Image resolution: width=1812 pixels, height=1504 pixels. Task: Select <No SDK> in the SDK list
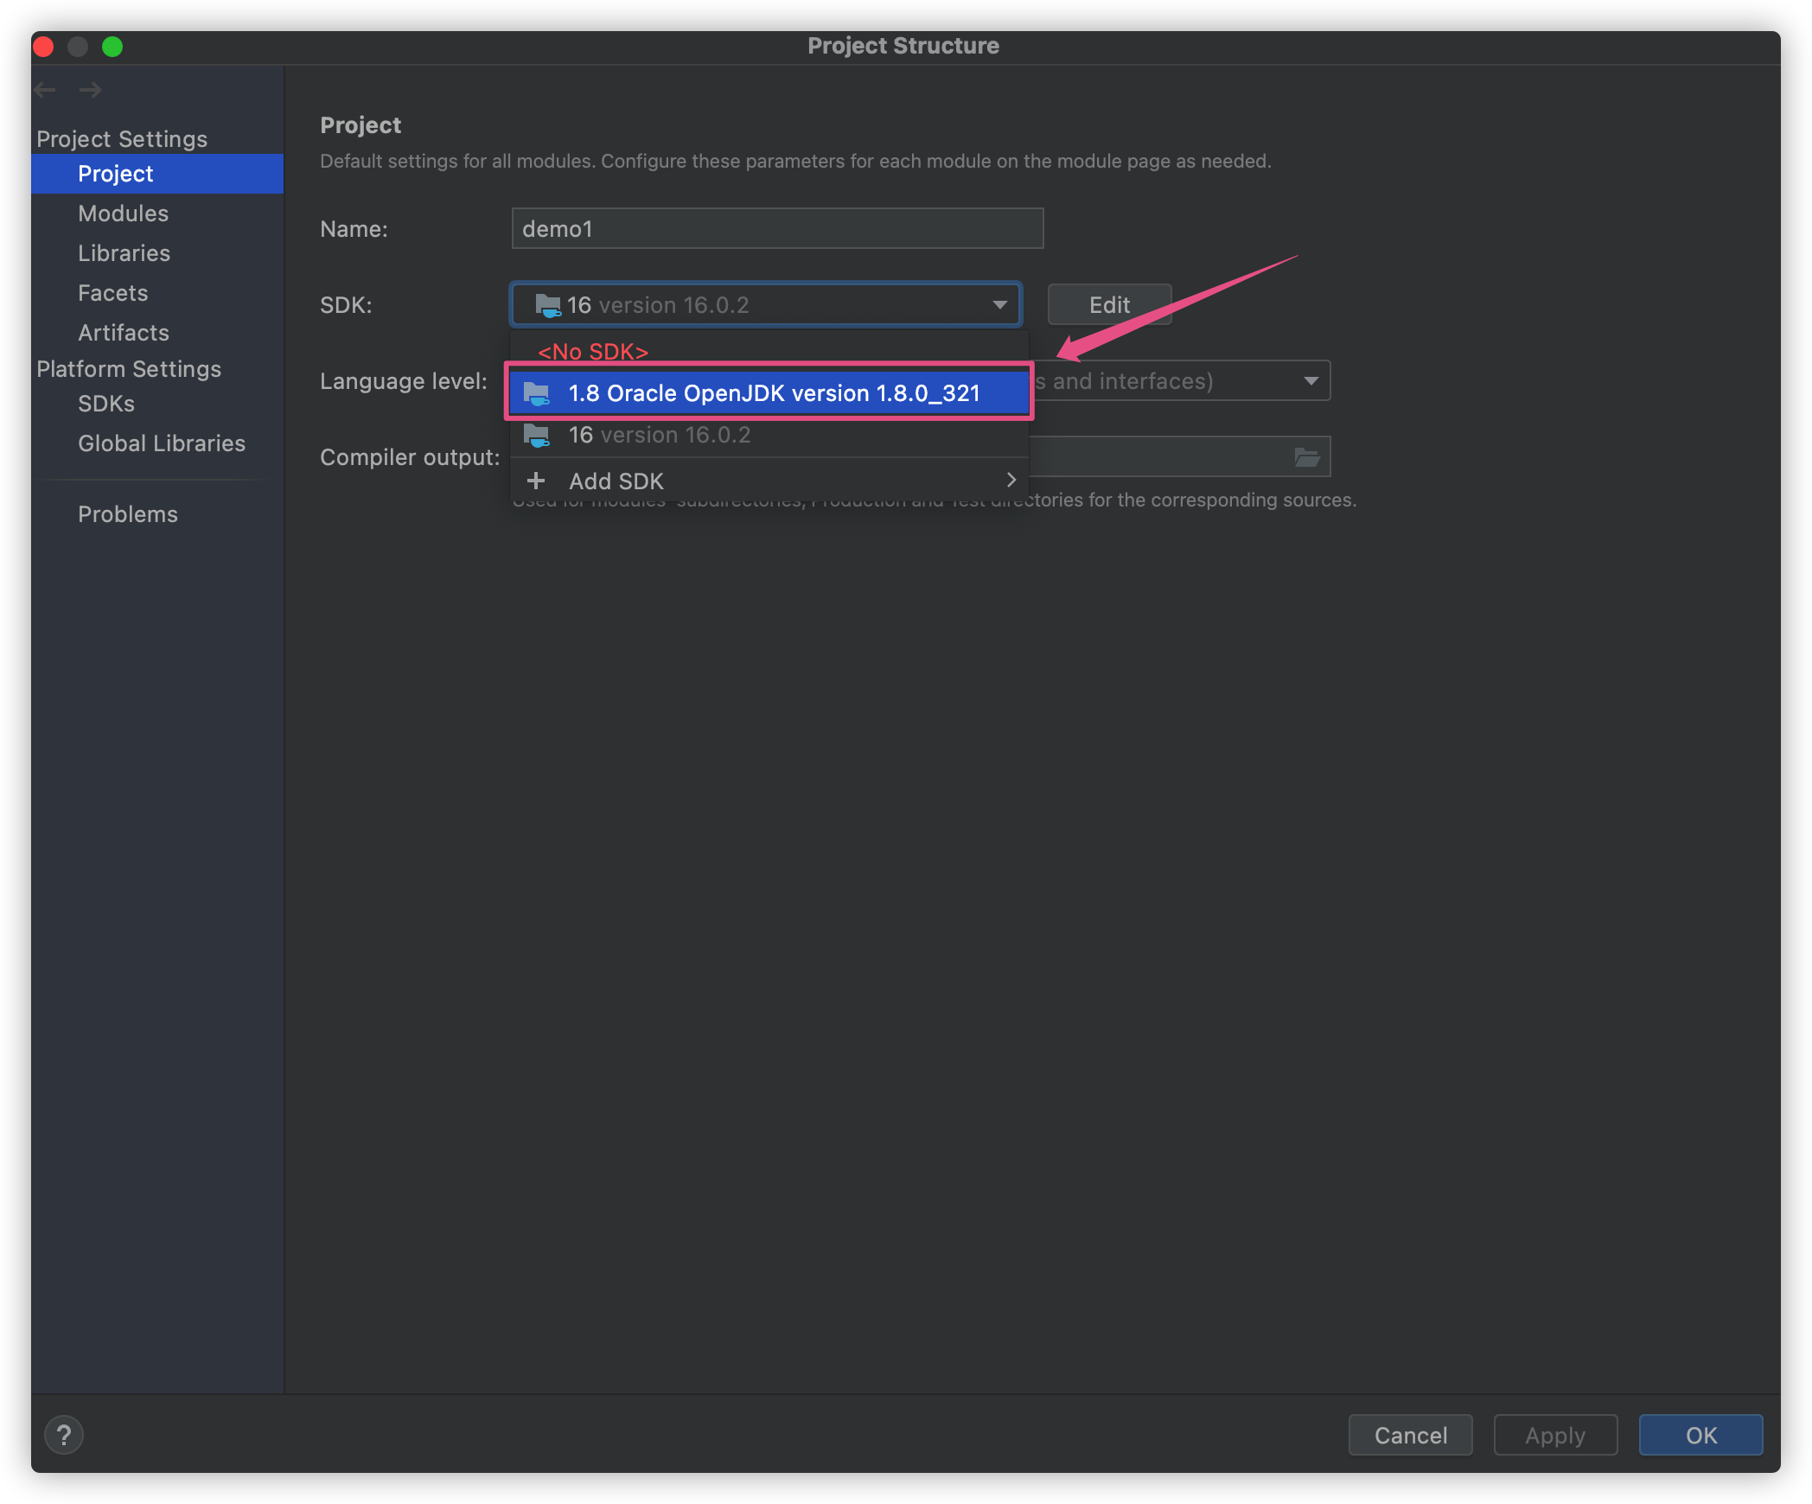[593, 352]
